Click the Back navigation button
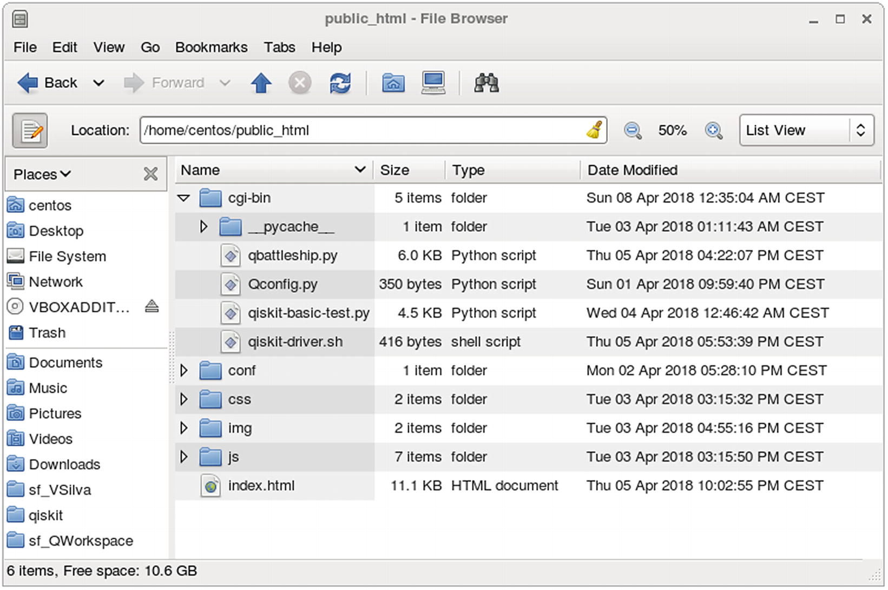Viewport: 888px width, 590px height. tap(48, 83)
